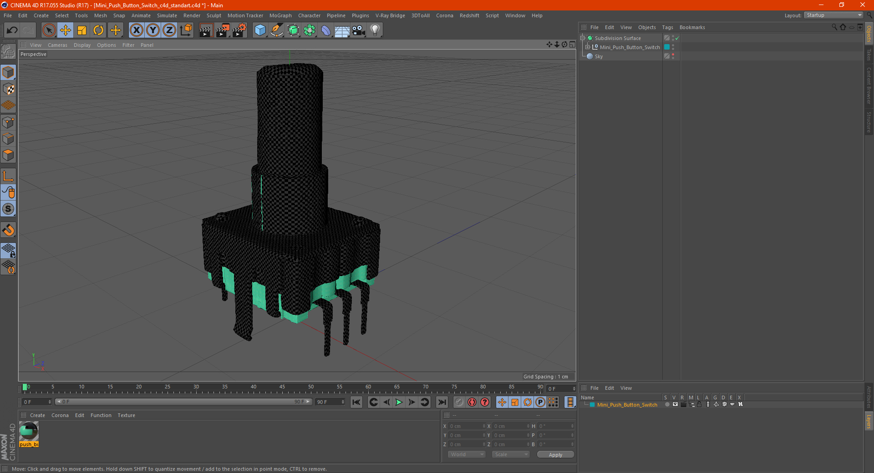Toggle Autokeying button
874x473 pixels.
point(472,402)
